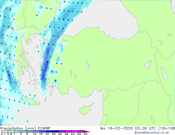175x135 pixels.
Task: Click the 5–10 mm legend color swatch
Action: click(30, 131)
